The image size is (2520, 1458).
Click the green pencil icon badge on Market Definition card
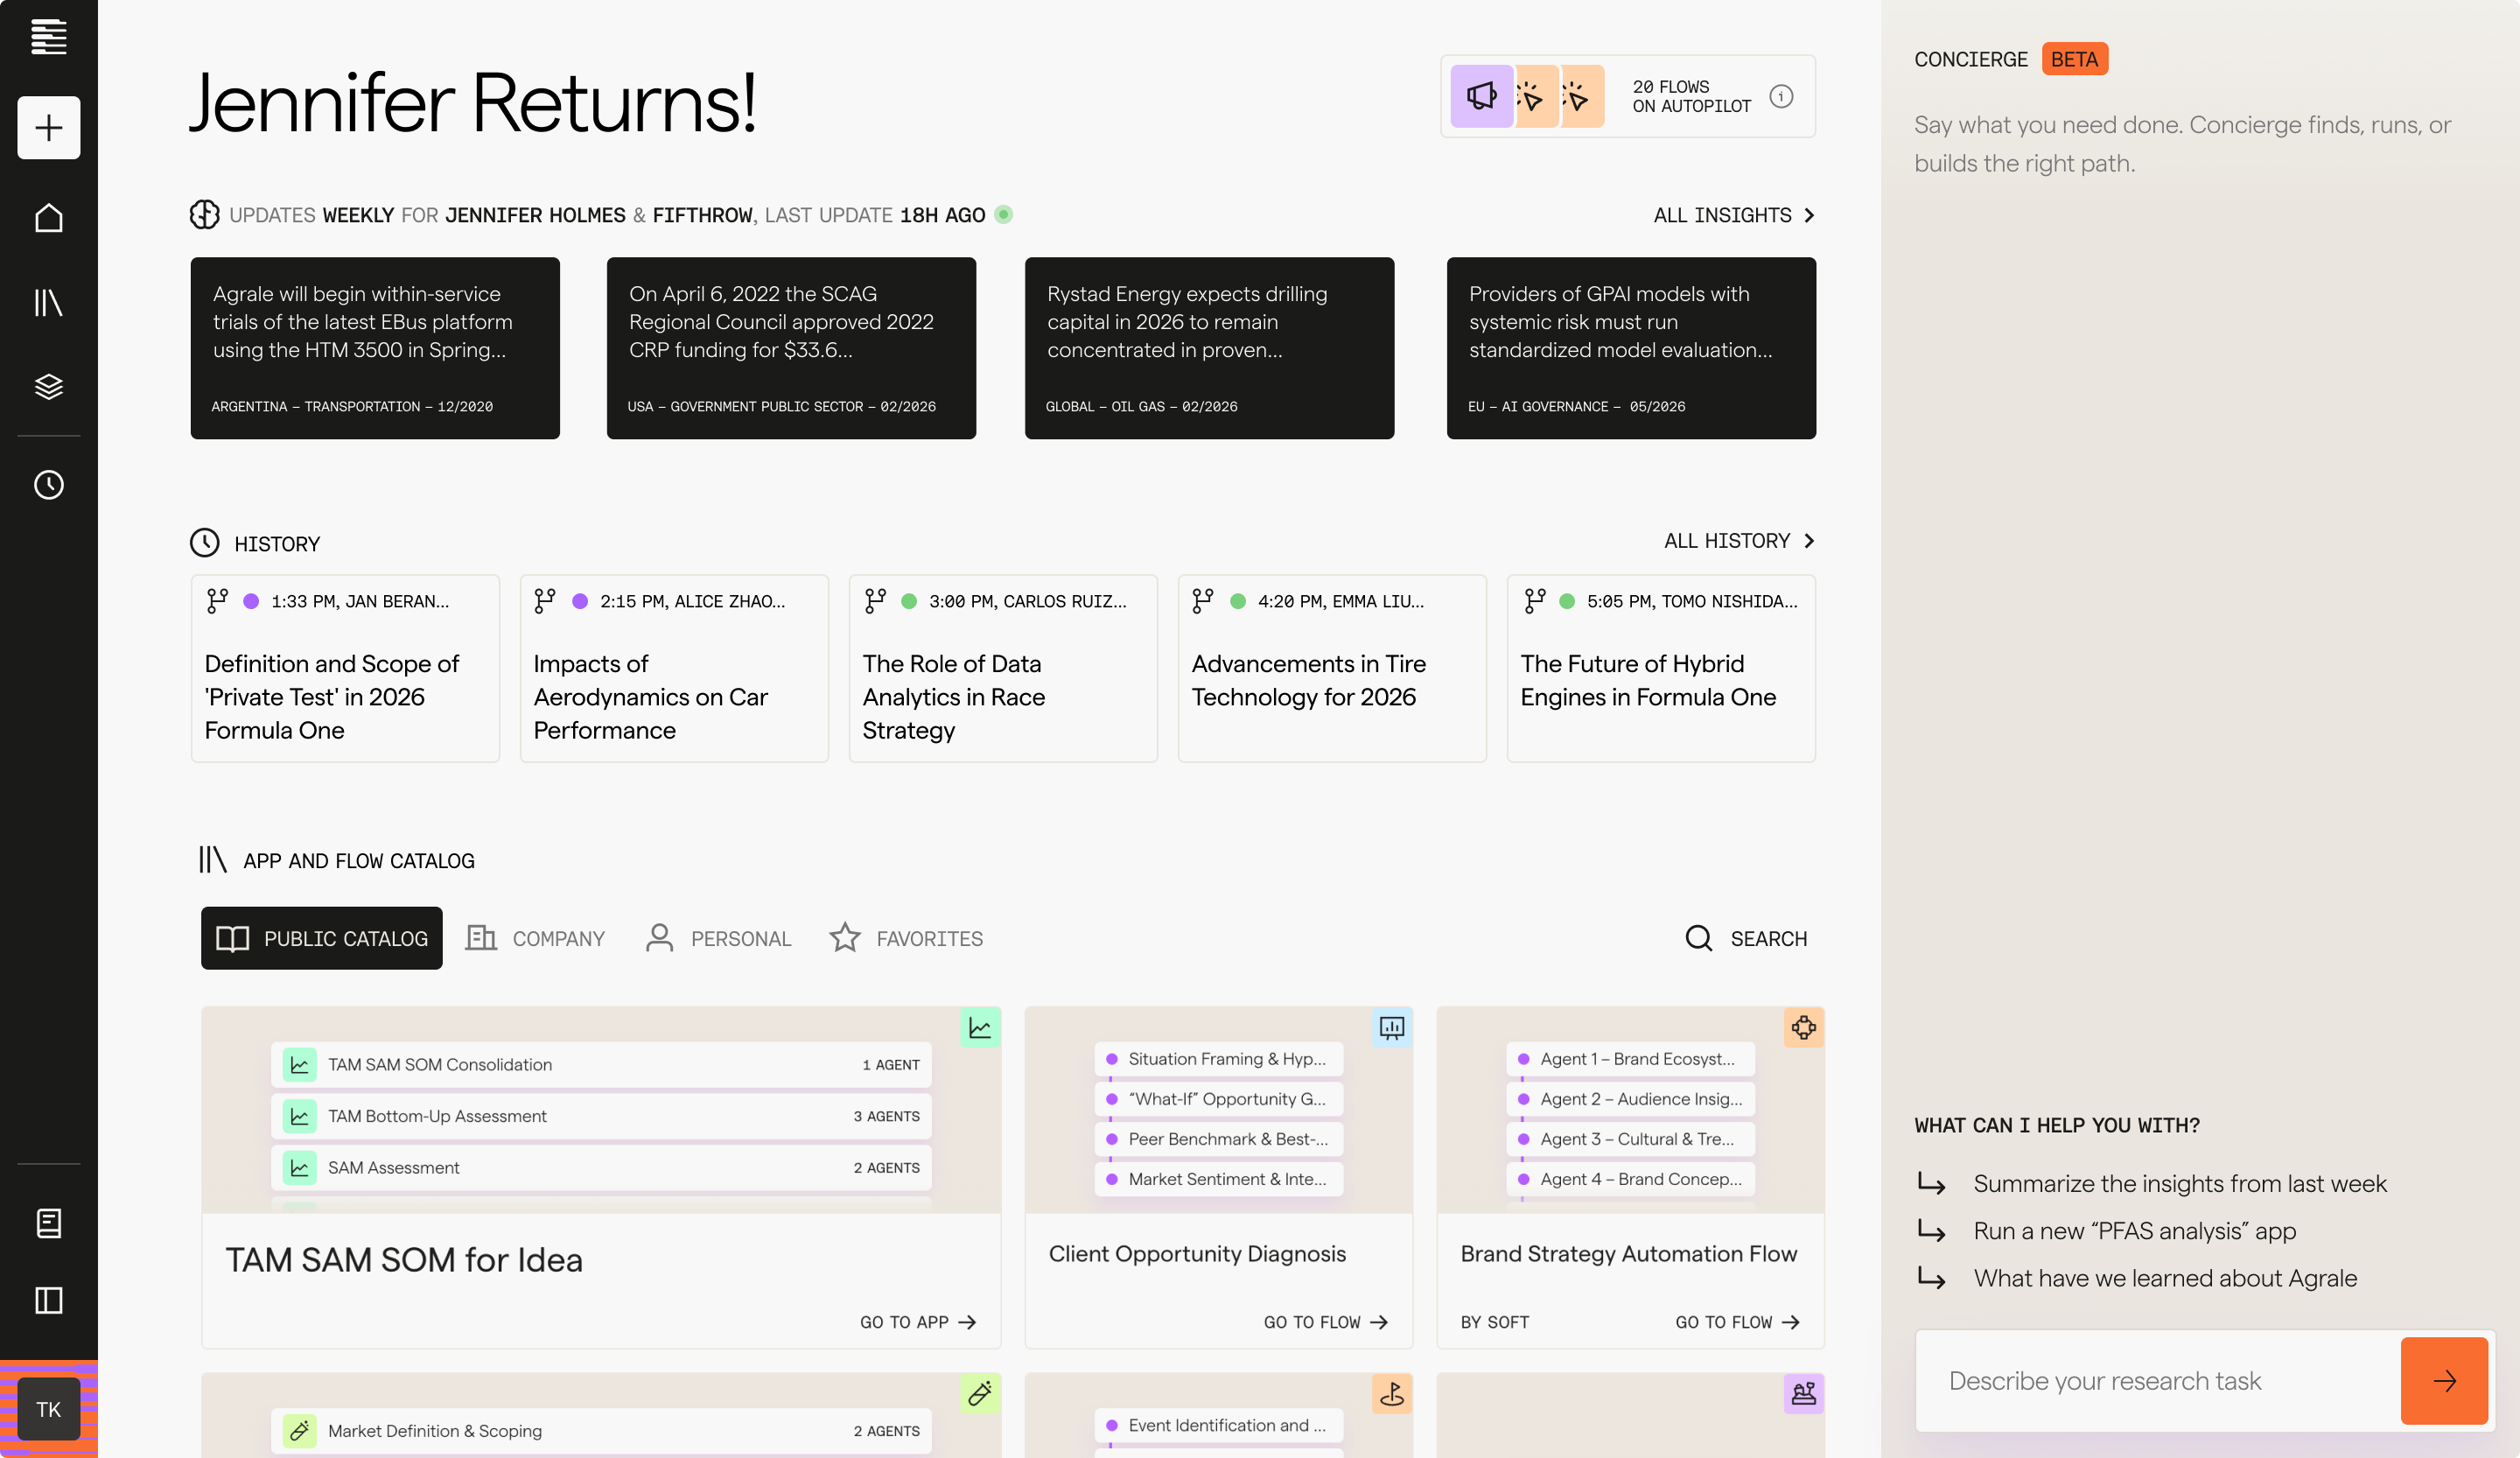pyautogui.click(x=980, y=1393)
